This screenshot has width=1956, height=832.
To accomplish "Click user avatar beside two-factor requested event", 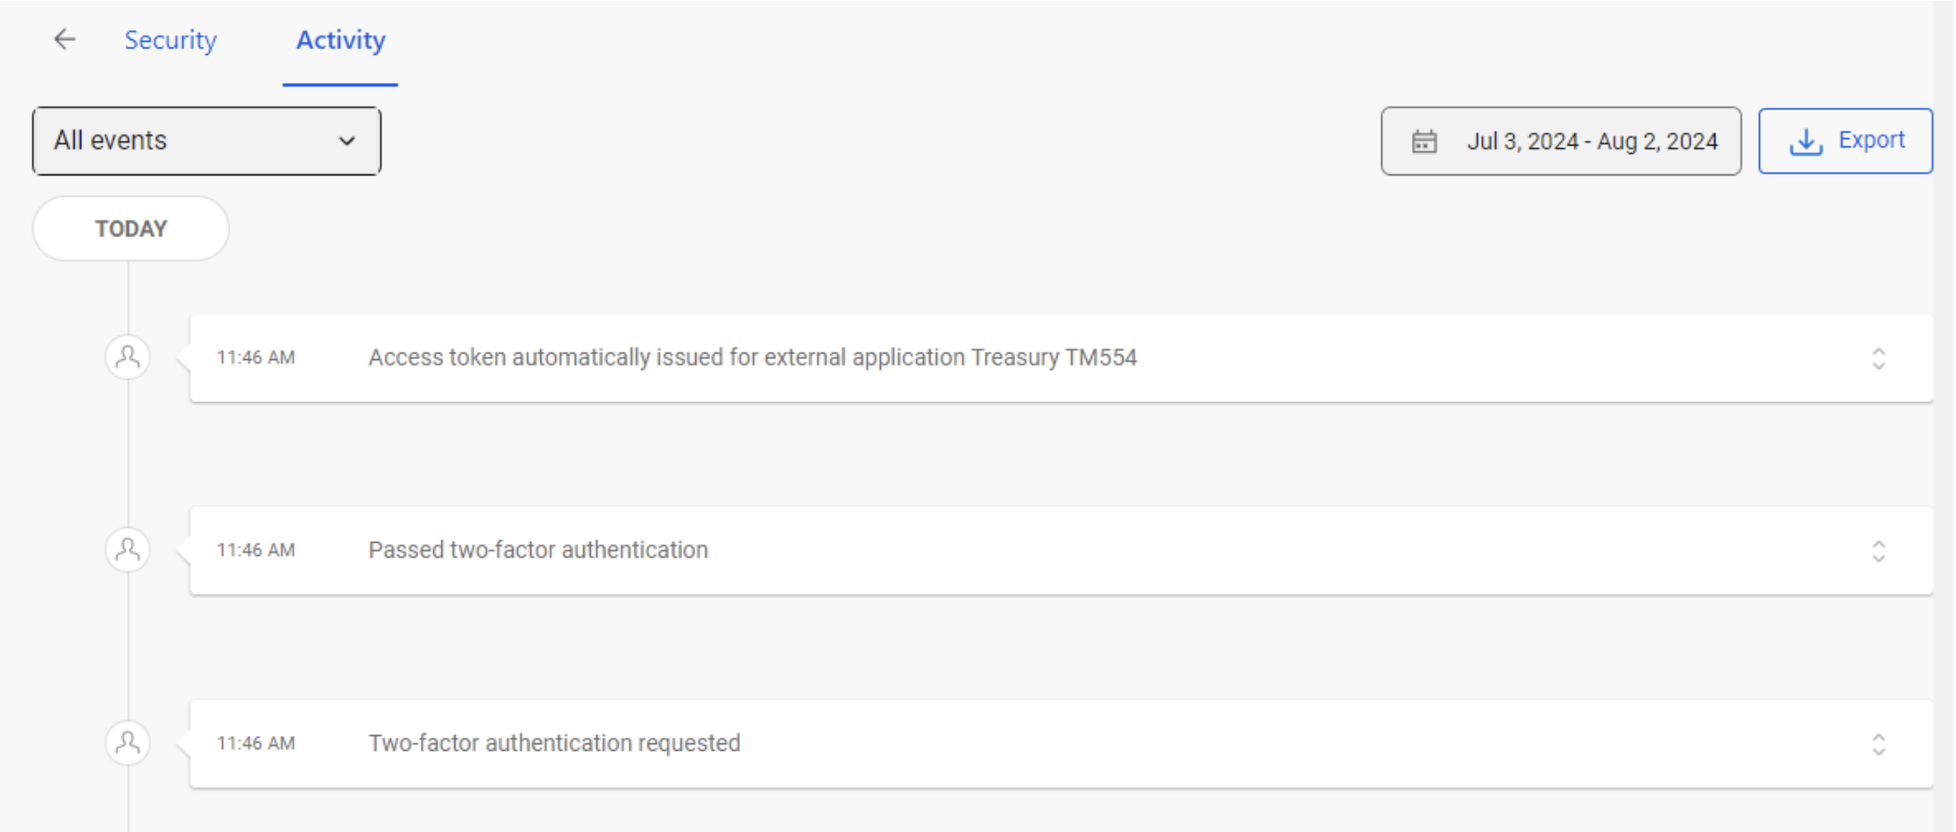I will pyautogui.click(x=128, y=743).
